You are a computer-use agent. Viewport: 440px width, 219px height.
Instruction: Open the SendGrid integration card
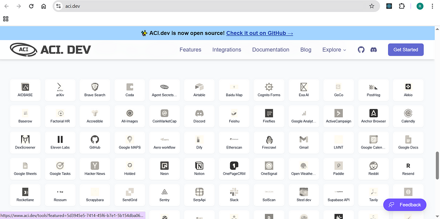(x=130, y=195)
